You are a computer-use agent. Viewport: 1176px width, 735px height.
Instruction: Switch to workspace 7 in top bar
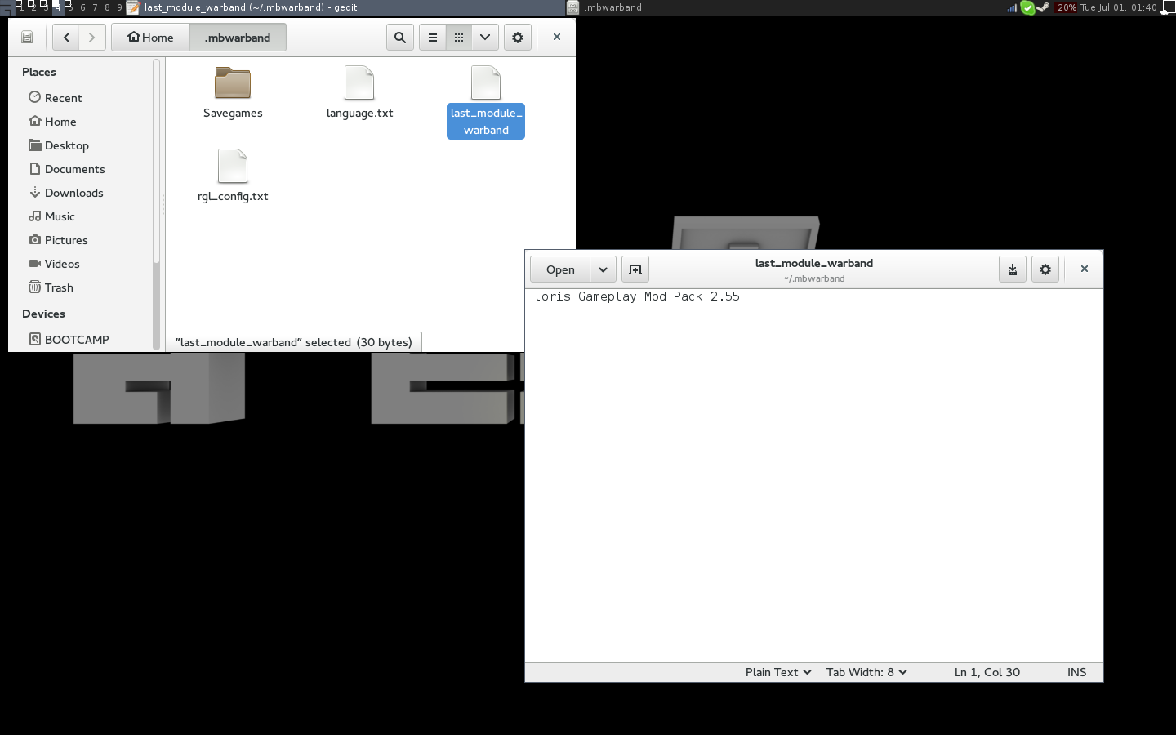tap(95, 7)
